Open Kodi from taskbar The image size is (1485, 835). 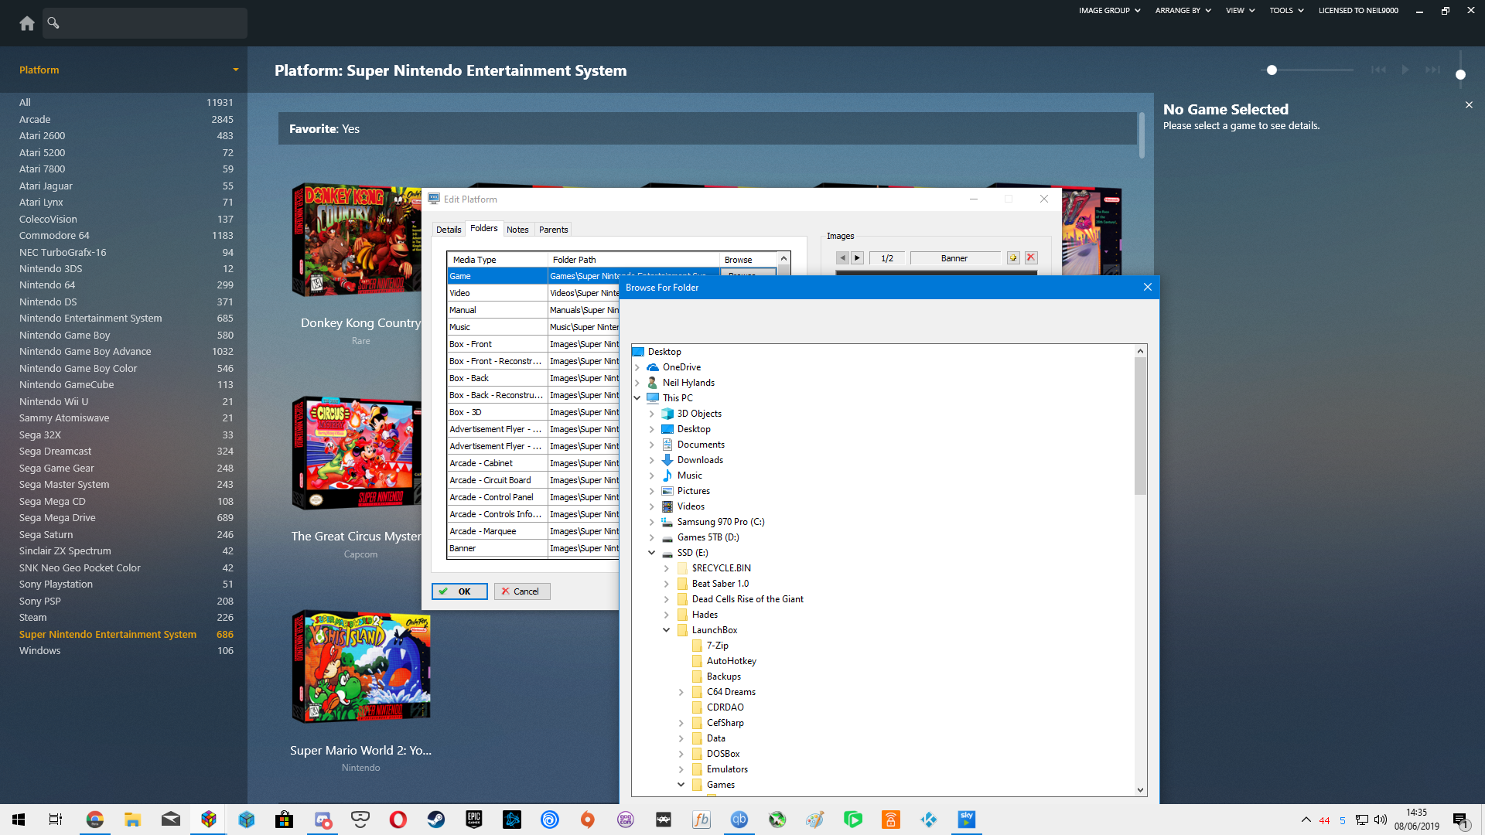pos(929,820)
